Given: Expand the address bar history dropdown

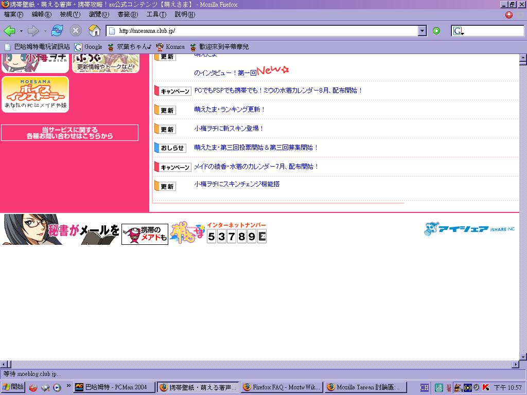Looking at the screenshot, I should click(x=422, y=31).
